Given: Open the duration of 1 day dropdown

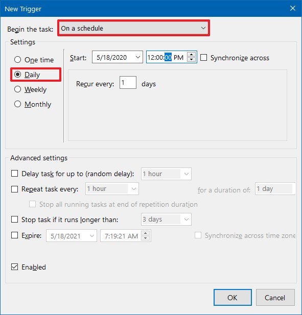Looking at the screenshot, I should [275, 188].
